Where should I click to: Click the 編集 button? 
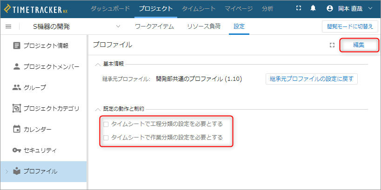(359, 45)
